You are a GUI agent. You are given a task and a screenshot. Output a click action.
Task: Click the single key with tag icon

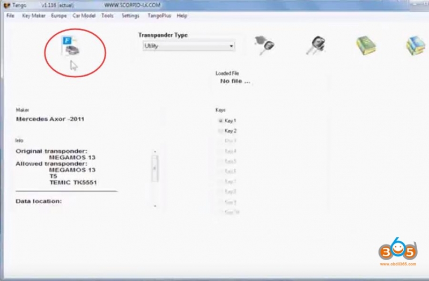pyautogui.click(x=264, y=45)
